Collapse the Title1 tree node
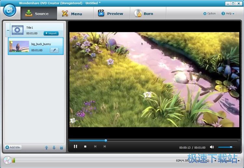 (8, 30)
